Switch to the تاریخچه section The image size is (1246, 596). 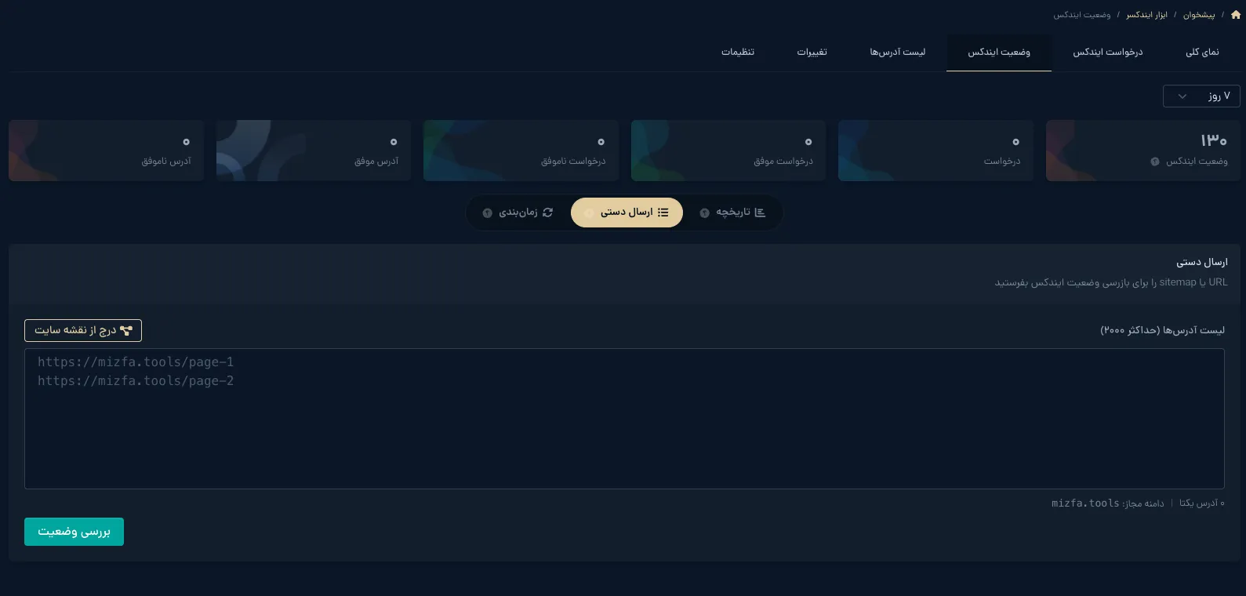pos(732,213)
